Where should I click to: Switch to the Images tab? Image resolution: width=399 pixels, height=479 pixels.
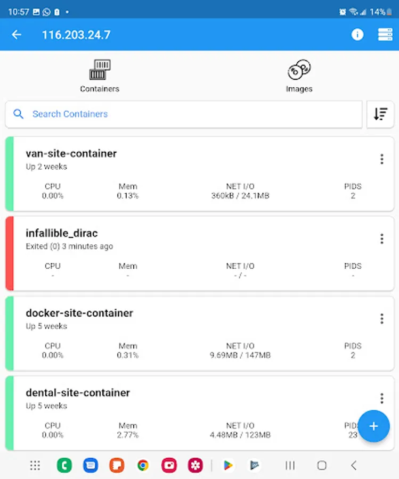tap(299, 76)
